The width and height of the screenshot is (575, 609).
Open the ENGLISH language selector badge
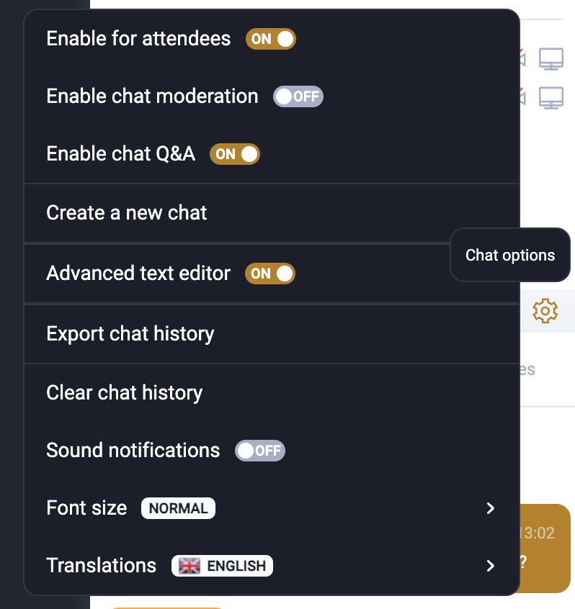222,566
